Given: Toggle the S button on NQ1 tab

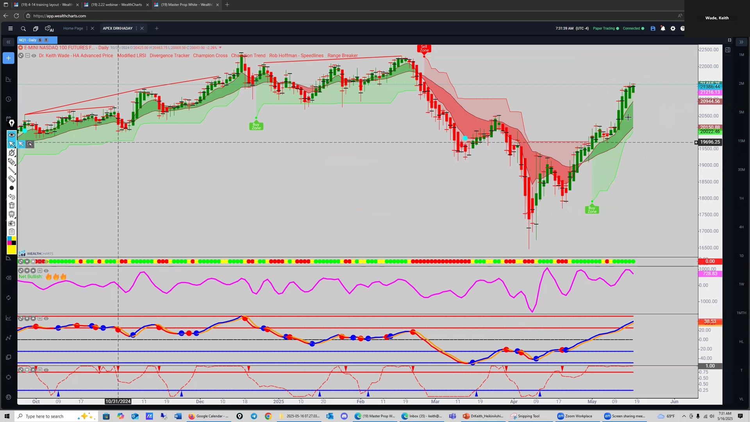Looking at the screenshot, I should [40, 40].
